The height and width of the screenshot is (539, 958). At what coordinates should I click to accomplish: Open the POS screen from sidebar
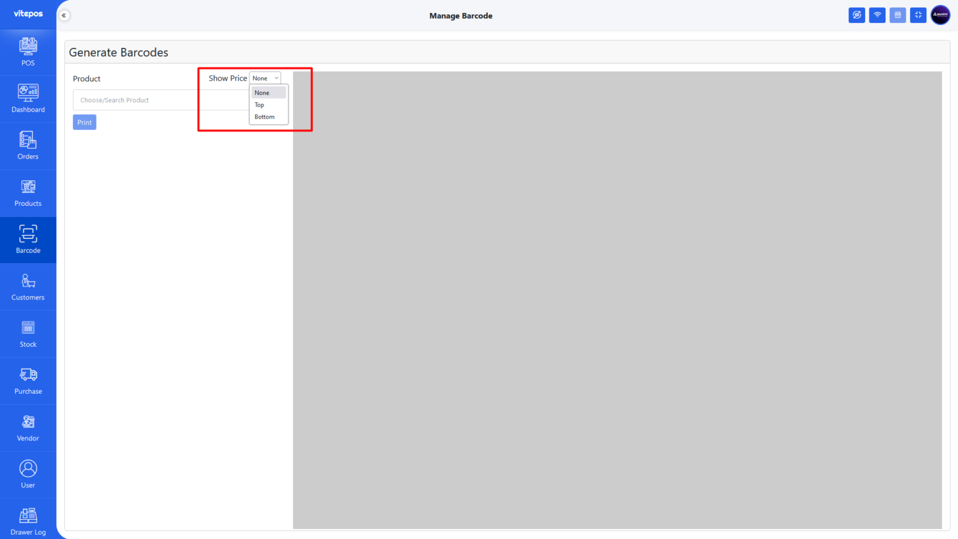coord(28,52)
